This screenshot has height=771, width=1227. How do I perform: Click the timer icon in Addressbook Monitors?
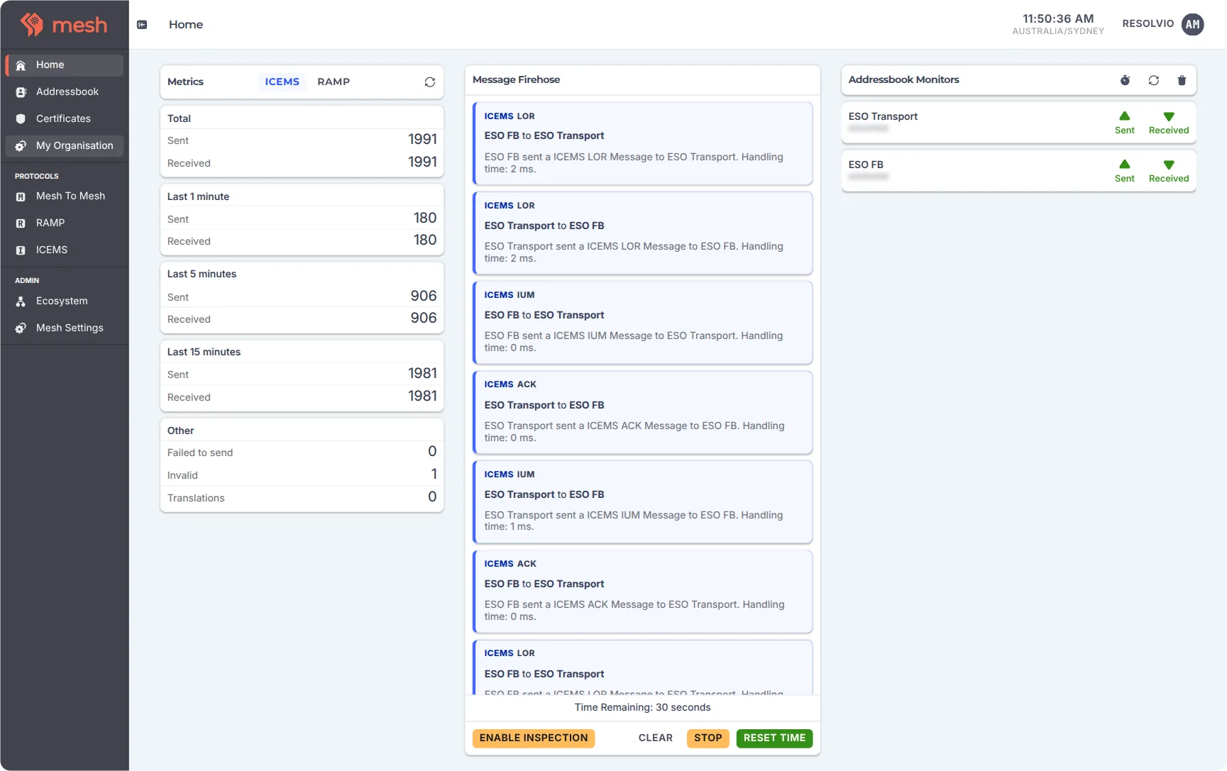1126,80
